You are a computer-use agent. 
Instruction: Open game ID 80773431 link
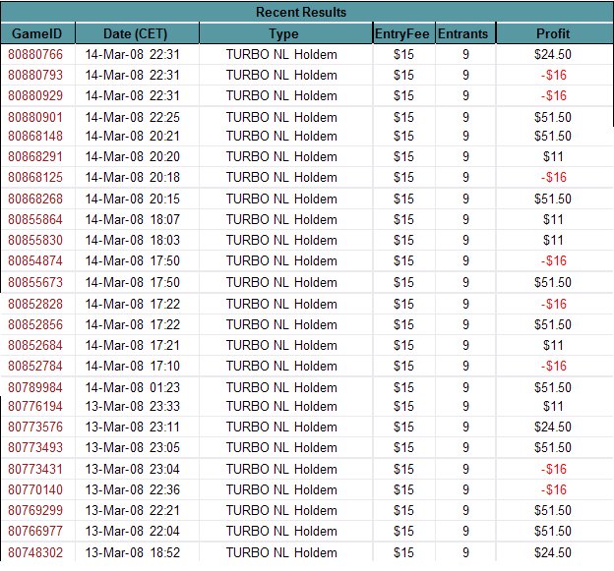point(35,470)
